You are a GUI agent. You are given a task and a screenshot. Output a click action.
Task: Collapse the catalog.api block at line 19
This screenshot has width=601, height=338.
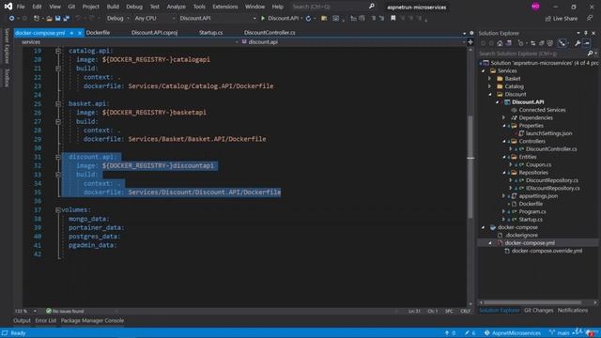58,51
